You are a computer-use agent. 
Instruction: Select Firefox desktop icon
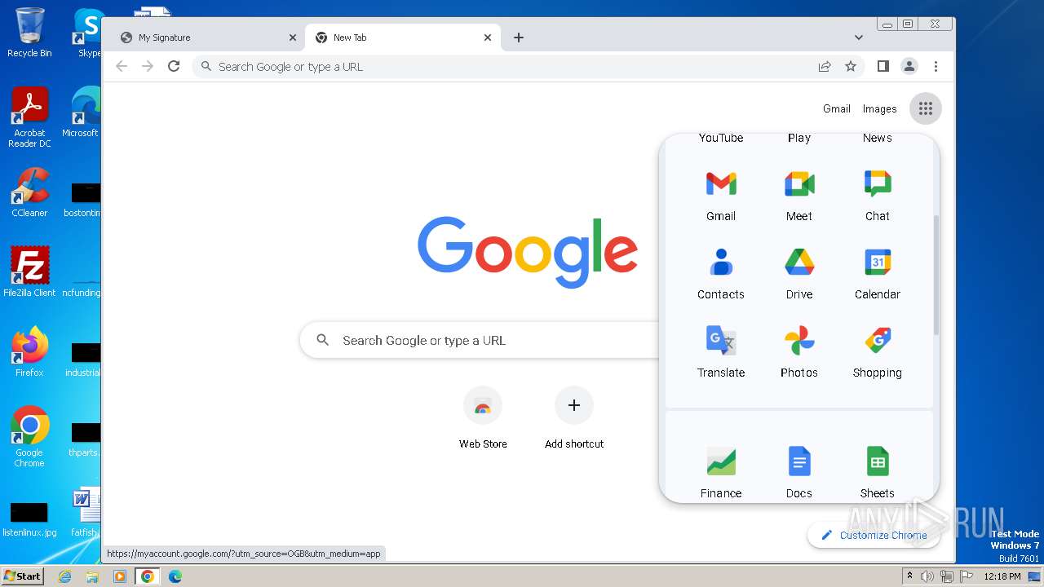29,351
